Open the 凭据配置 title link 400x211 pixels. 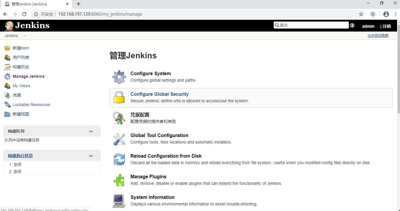140,115
